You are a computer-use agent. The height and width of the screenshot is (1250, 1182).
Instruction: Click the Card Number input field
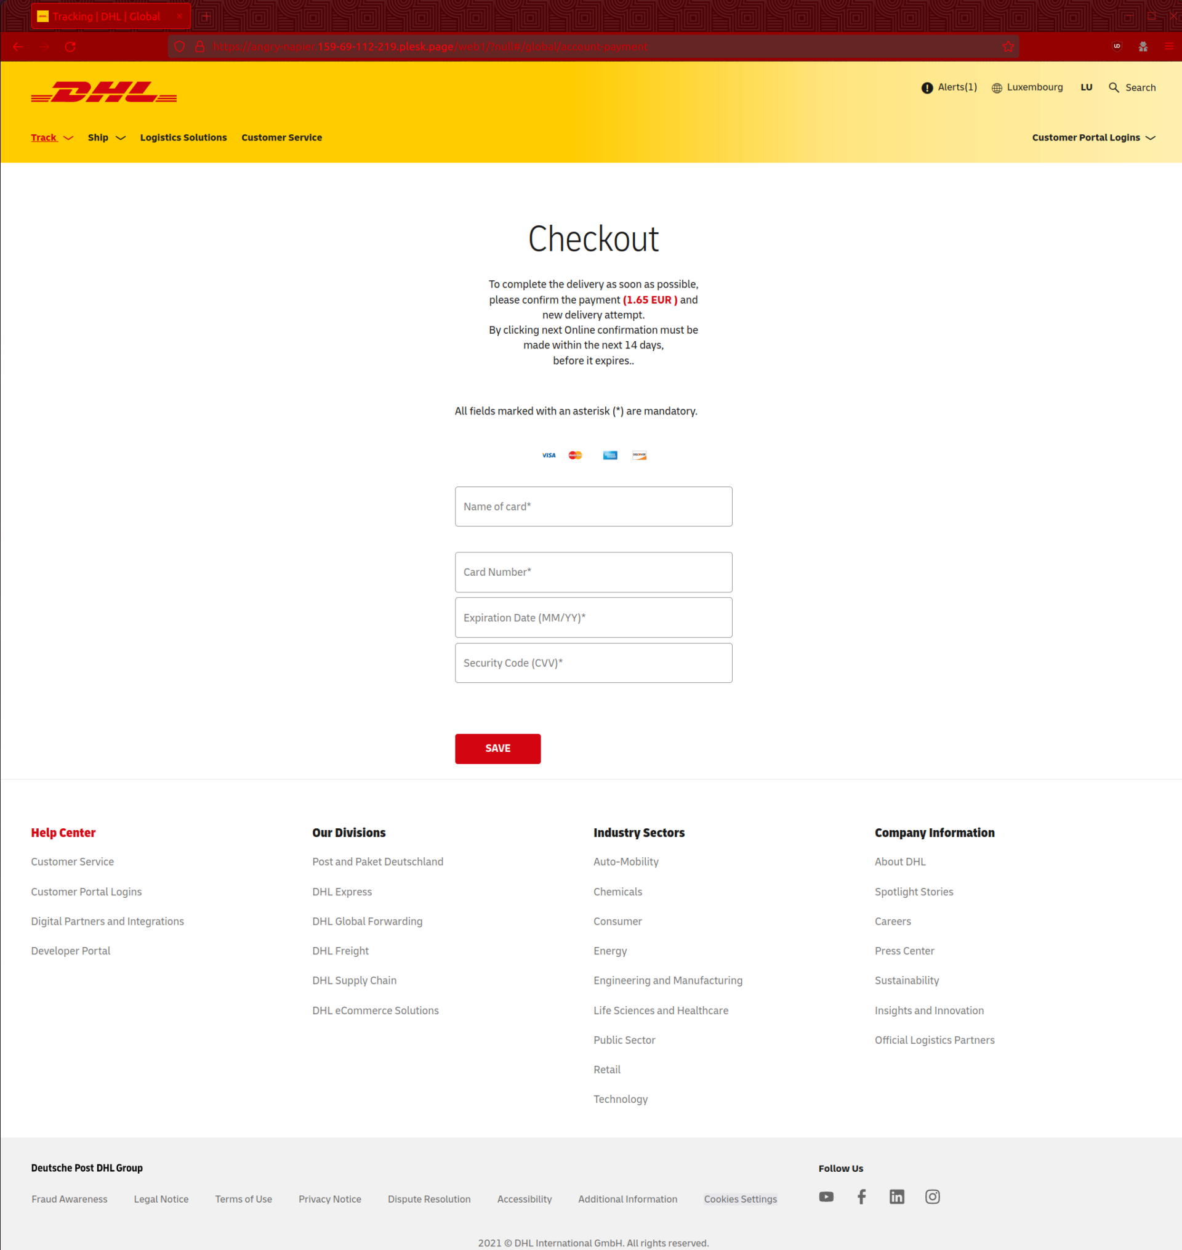click(x=593, y=571)
